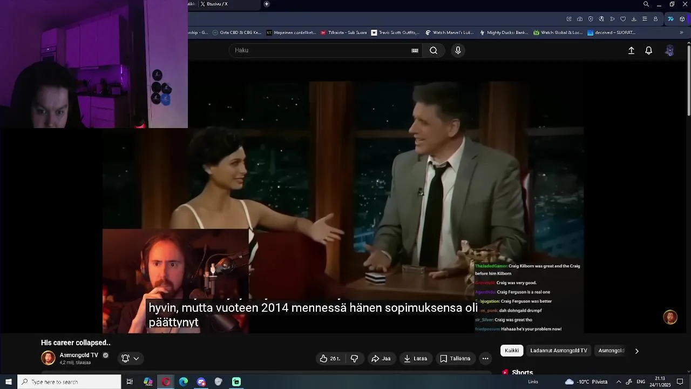Open channel notification bell dropdown
Image resolution: width=691 pixels, height=389 pixels.
(130, 358)
